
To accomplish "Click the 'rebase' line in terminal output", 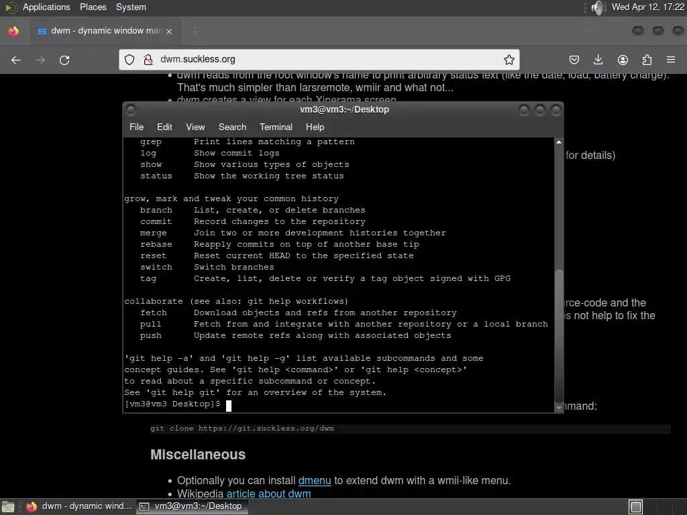I will tap(280, 244).
